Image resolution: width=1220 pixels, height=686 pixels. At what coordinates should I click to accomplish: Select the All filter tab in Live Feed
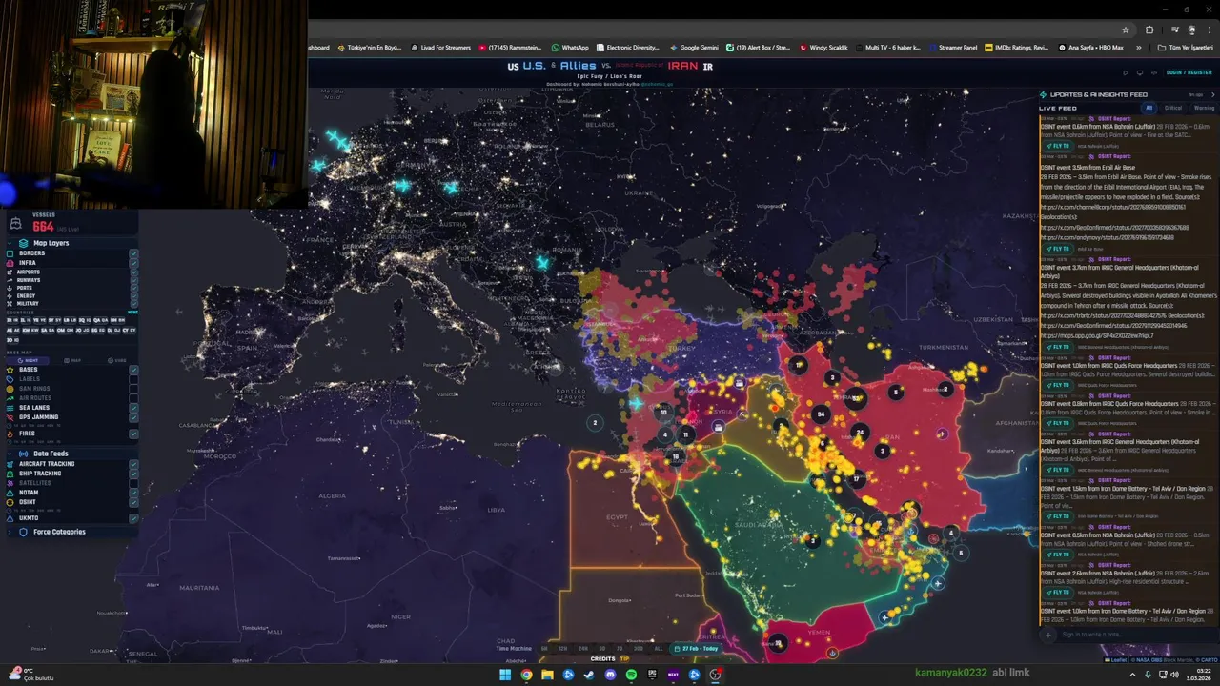[x=1149, y=108]
